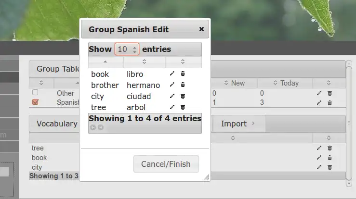Open the Show entries count selector
This screenshot has height=199, width=356.
[127, 49]
